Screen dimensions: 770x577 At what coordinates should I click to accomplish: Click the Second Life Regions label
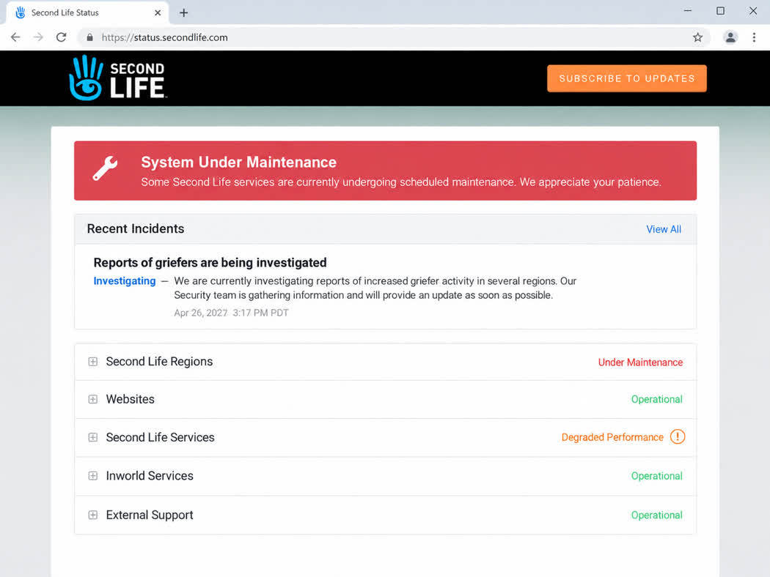pyautogui.click(x=159, y=362)
